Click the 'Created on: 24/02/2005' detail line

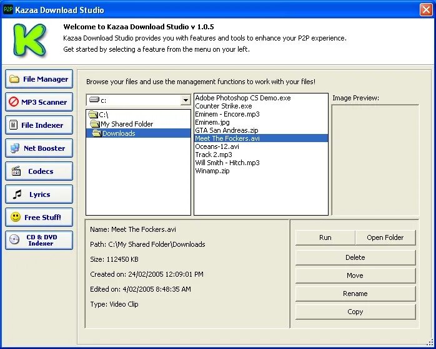click(147, 274)
